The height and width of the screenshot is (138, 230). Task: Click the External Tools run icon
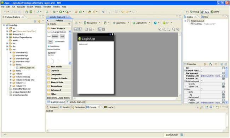click(x=67, y=12)
